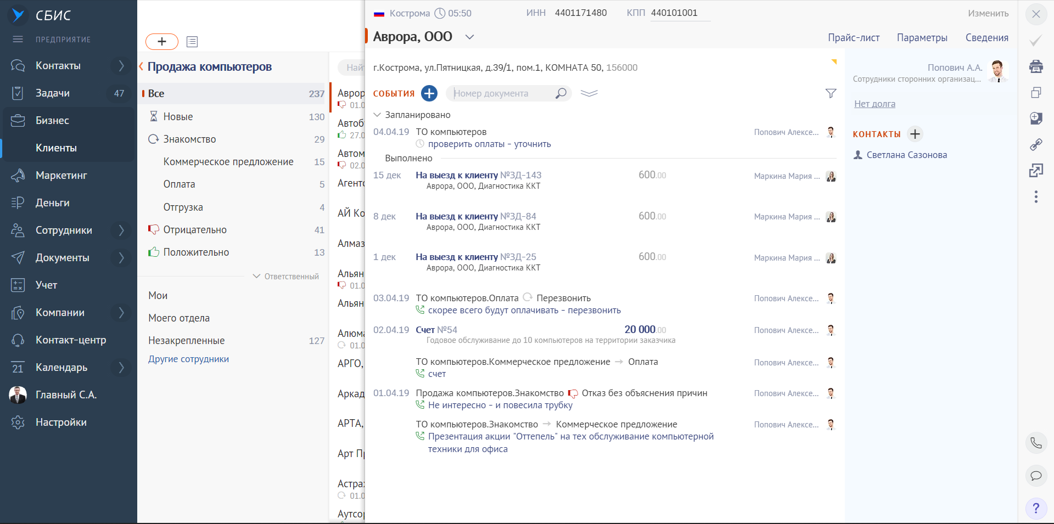1054x524 pixels.
Task: Expand the Контакты submenu arrow
Action: pos(121,66)
